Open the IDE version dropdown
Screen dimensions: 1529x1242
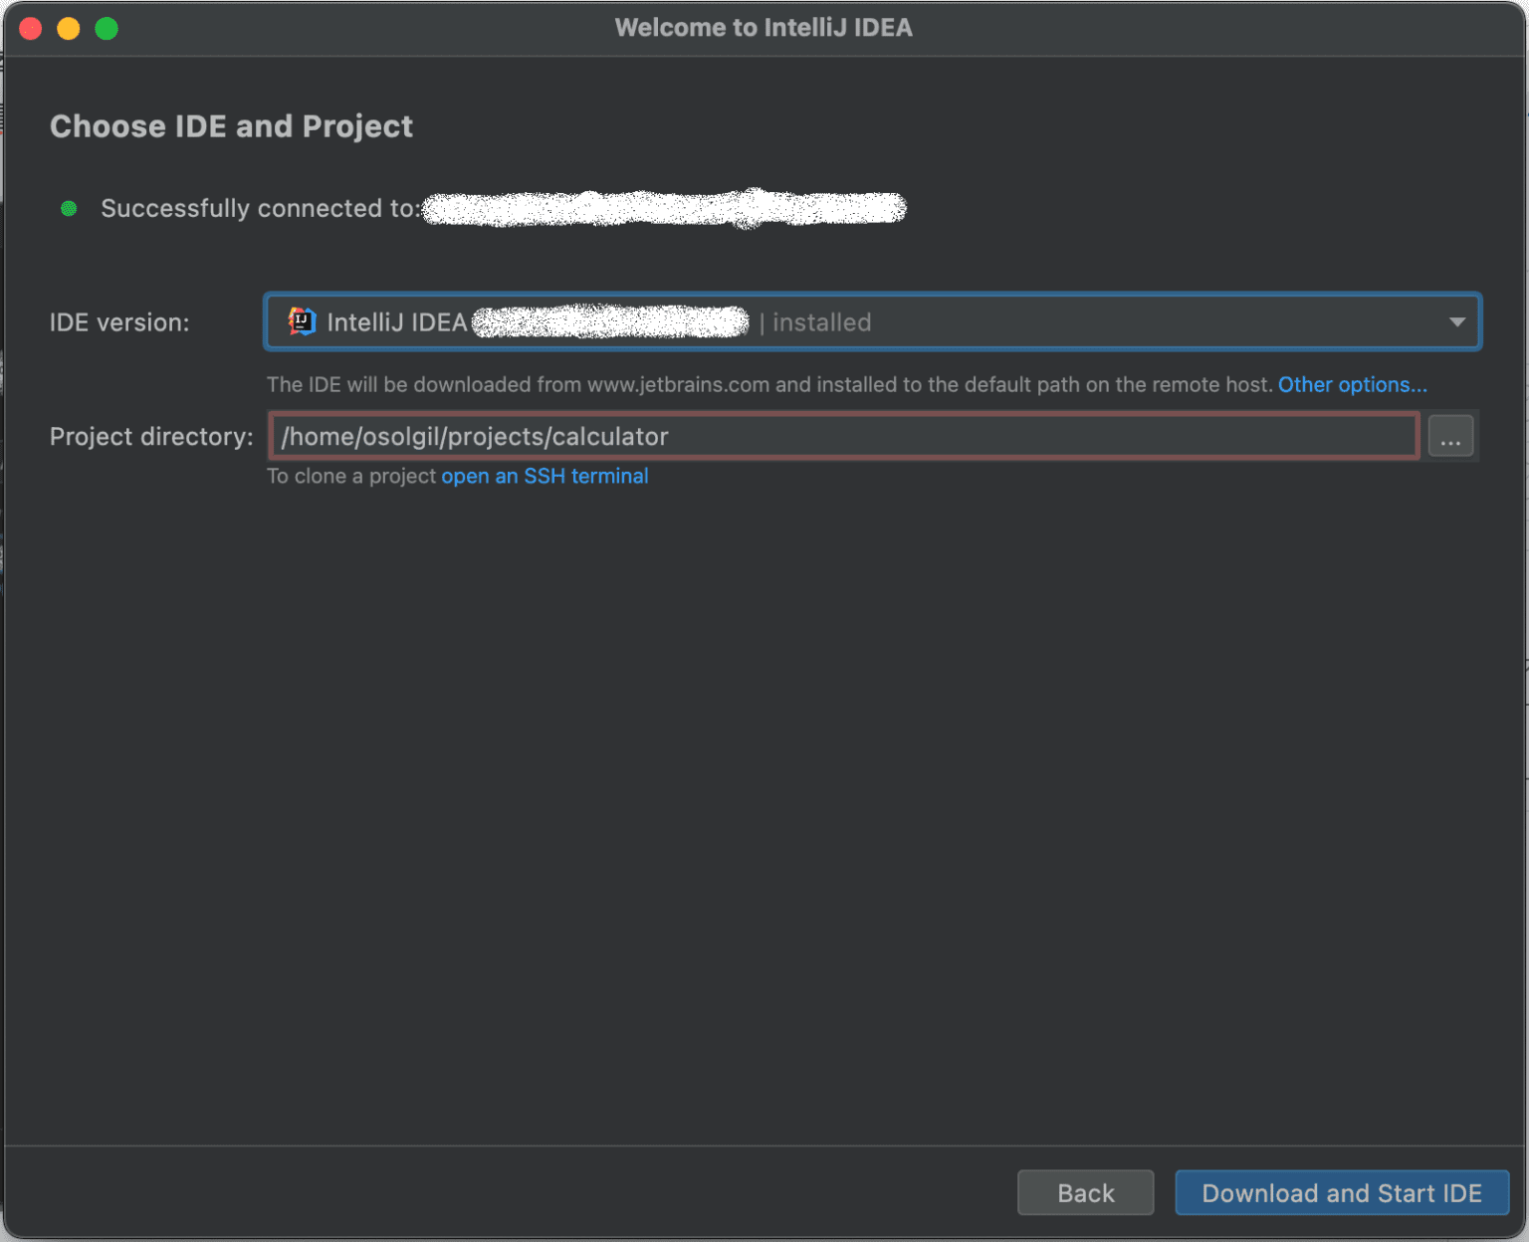871,321
